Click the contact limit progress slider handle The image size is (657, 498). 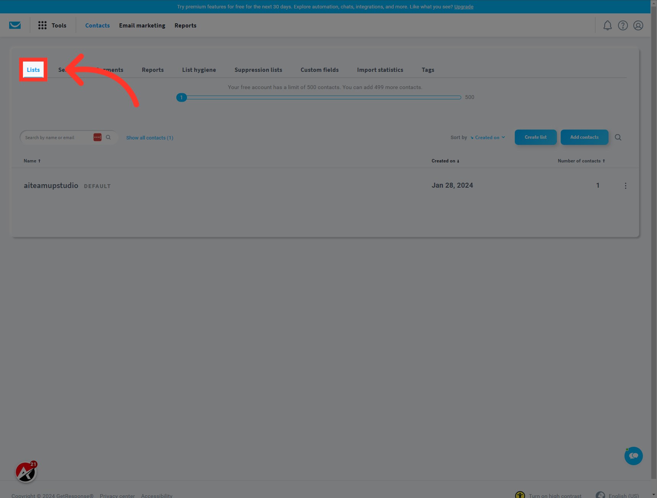coord(181,97)
